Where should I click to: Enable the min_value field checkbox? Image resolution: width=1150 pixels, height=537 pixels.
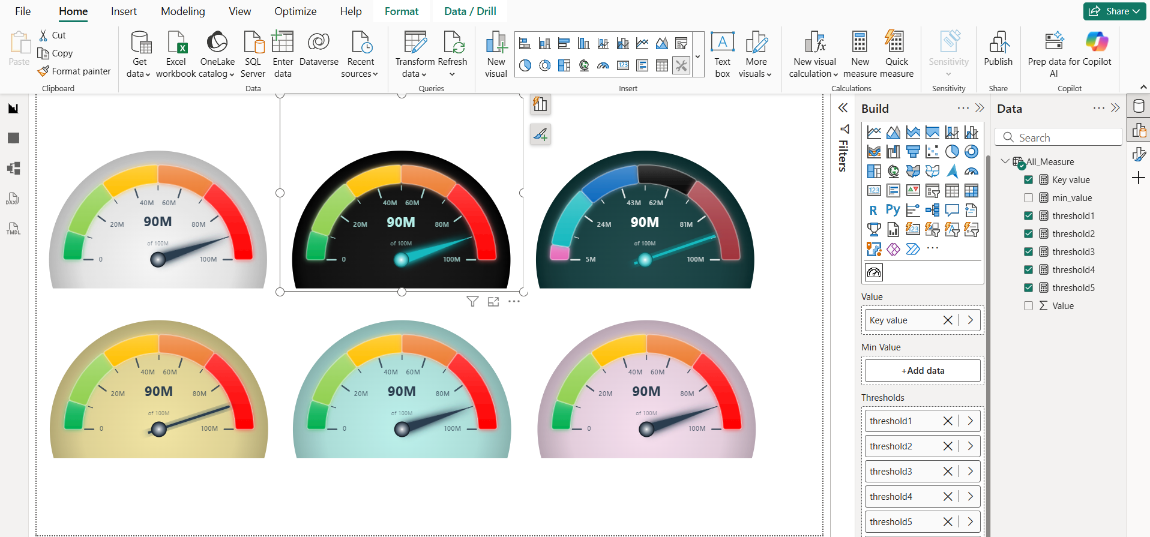[1028, 198]
